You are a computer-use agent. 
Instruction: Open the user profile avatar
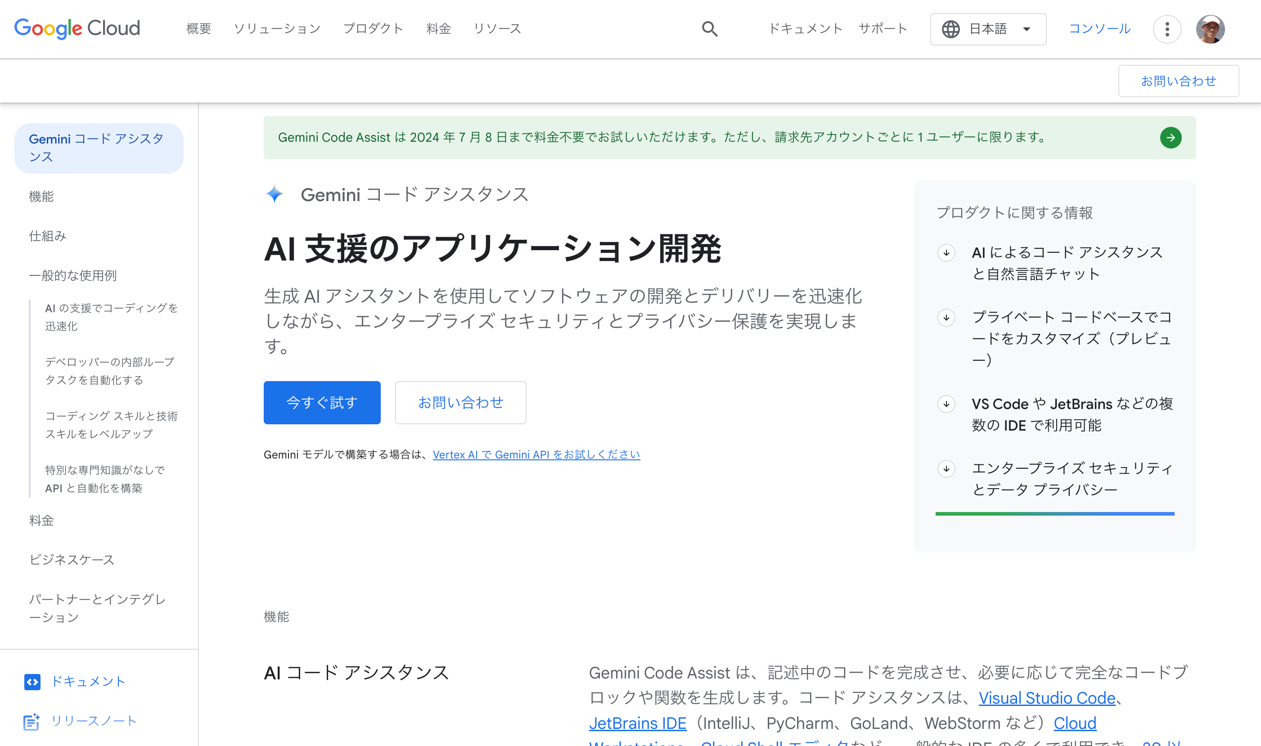(1210, 29)
